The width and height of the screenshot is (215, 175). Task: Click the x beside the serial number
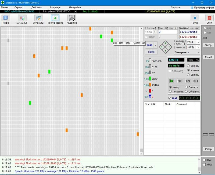click(75, 12)
